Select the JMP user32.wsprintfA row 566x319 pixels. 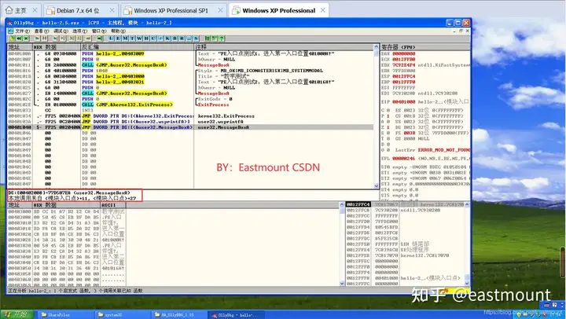coord(190,122)
